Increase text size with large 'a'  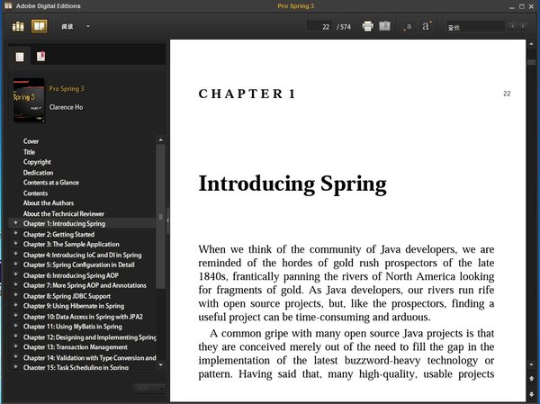[426, 26]
